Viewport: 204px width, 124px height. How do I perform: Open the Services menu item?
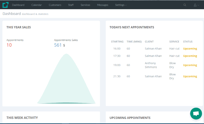pyautogui.click(x=85, y=5)
